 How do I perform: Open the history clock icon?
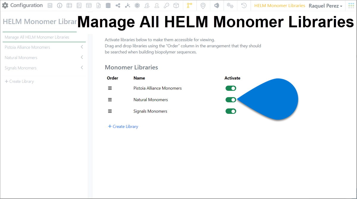click(x=244, y=6)
